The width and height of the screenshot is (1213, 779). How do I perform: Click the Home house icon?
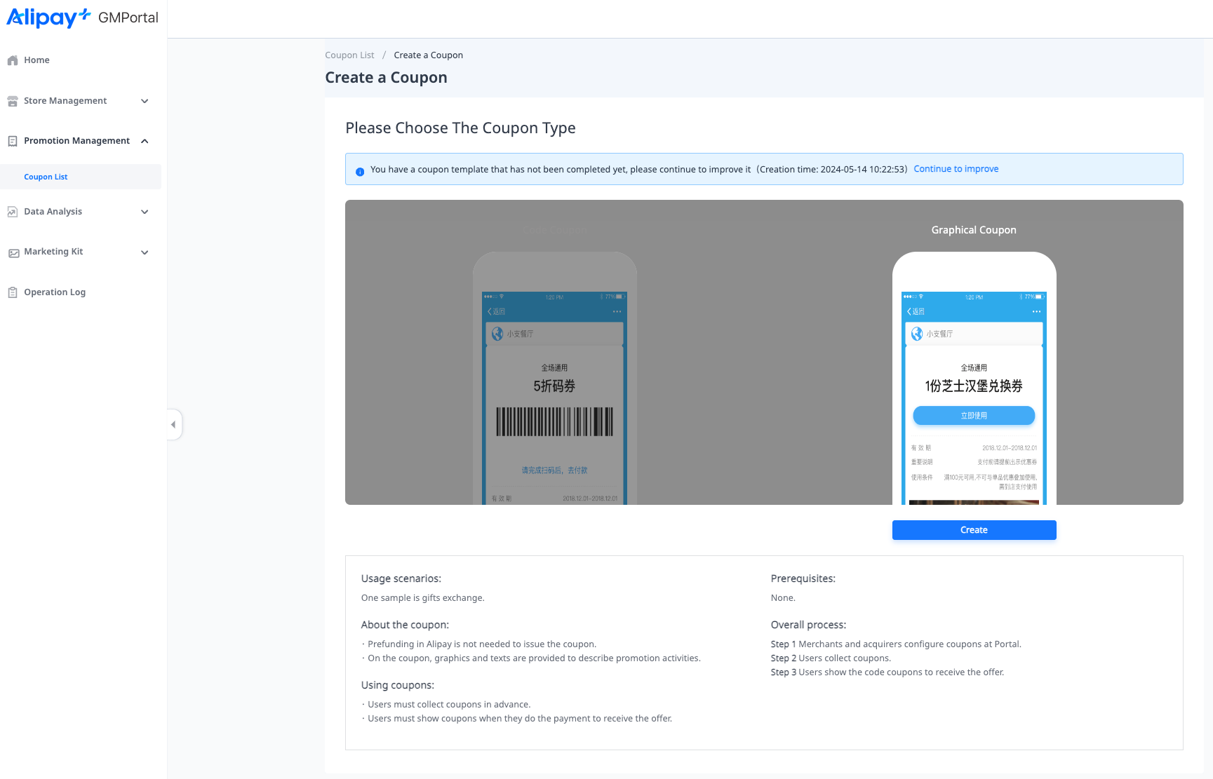13,60
